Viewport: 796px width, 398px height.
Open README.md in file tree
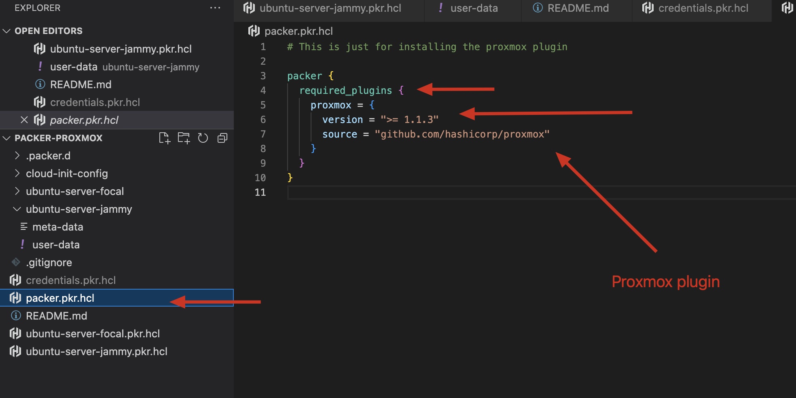tap(117, 316)
